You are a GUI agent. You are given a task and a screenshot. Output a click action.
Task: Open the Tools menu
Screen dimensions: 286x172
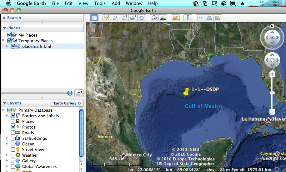tap(100, 3)
